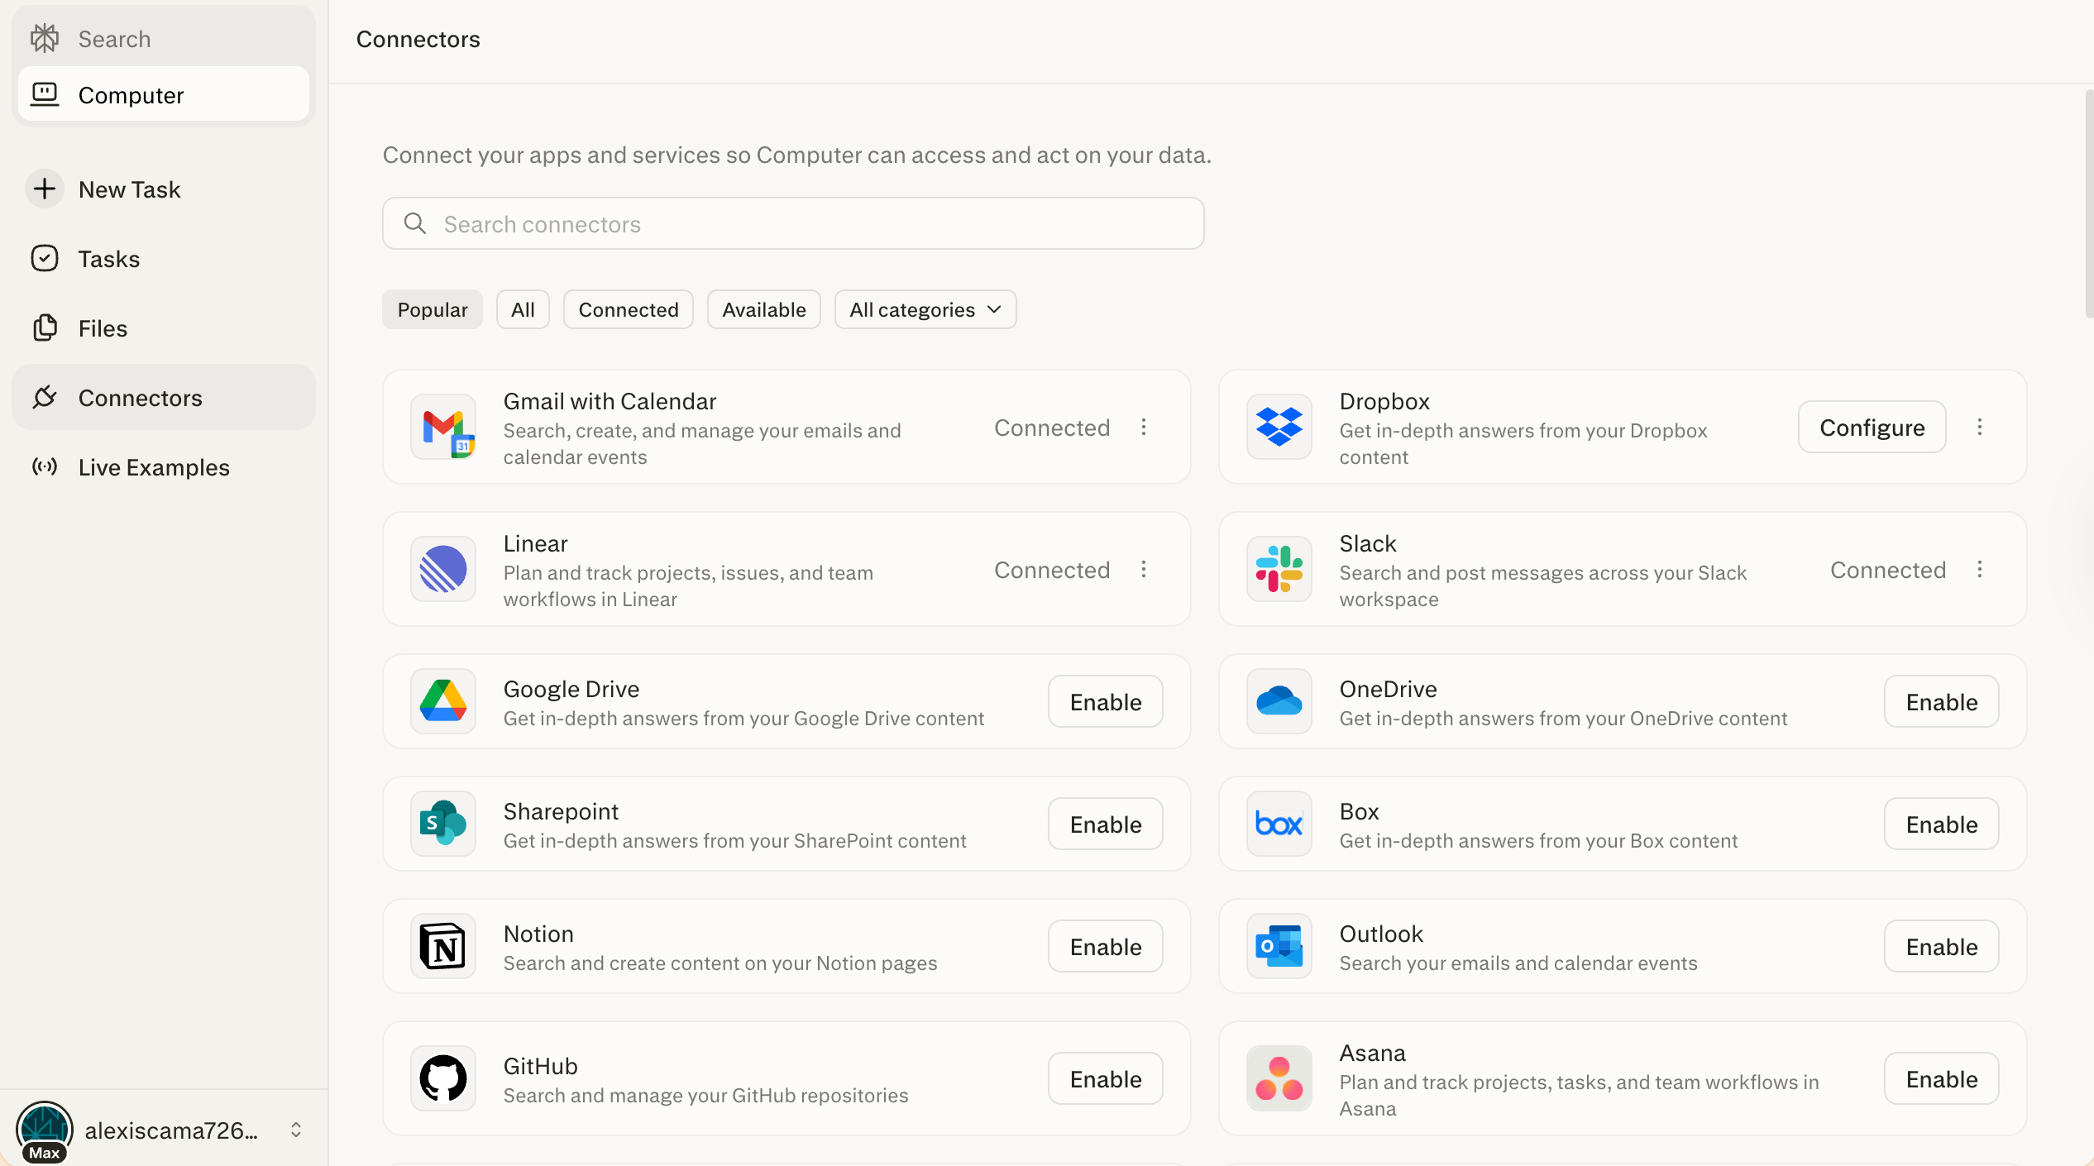
Task: Expand the All categories dropdown
Action: tap(925, 309)
